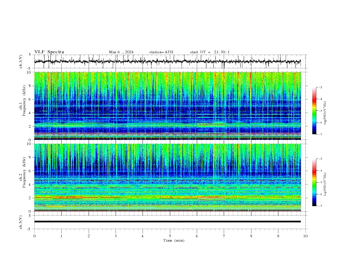Click the upper colorbar "log(PSD)(V²/Hz)" label
Viewport: 344px width, 265px height.
pyautogui.click(x=325, y=113)
